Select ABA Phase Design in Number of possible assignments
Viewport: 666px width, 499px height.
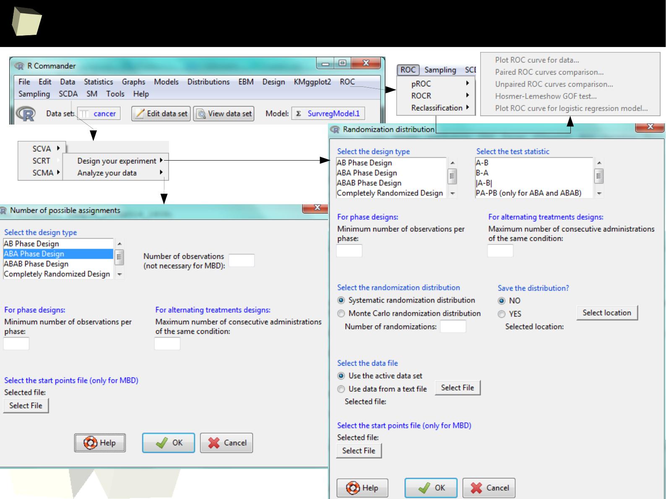(58, 254)
